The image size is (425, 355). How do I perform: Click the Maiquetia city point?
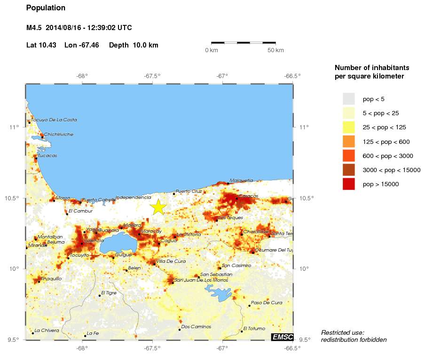(x=228, y=183)
